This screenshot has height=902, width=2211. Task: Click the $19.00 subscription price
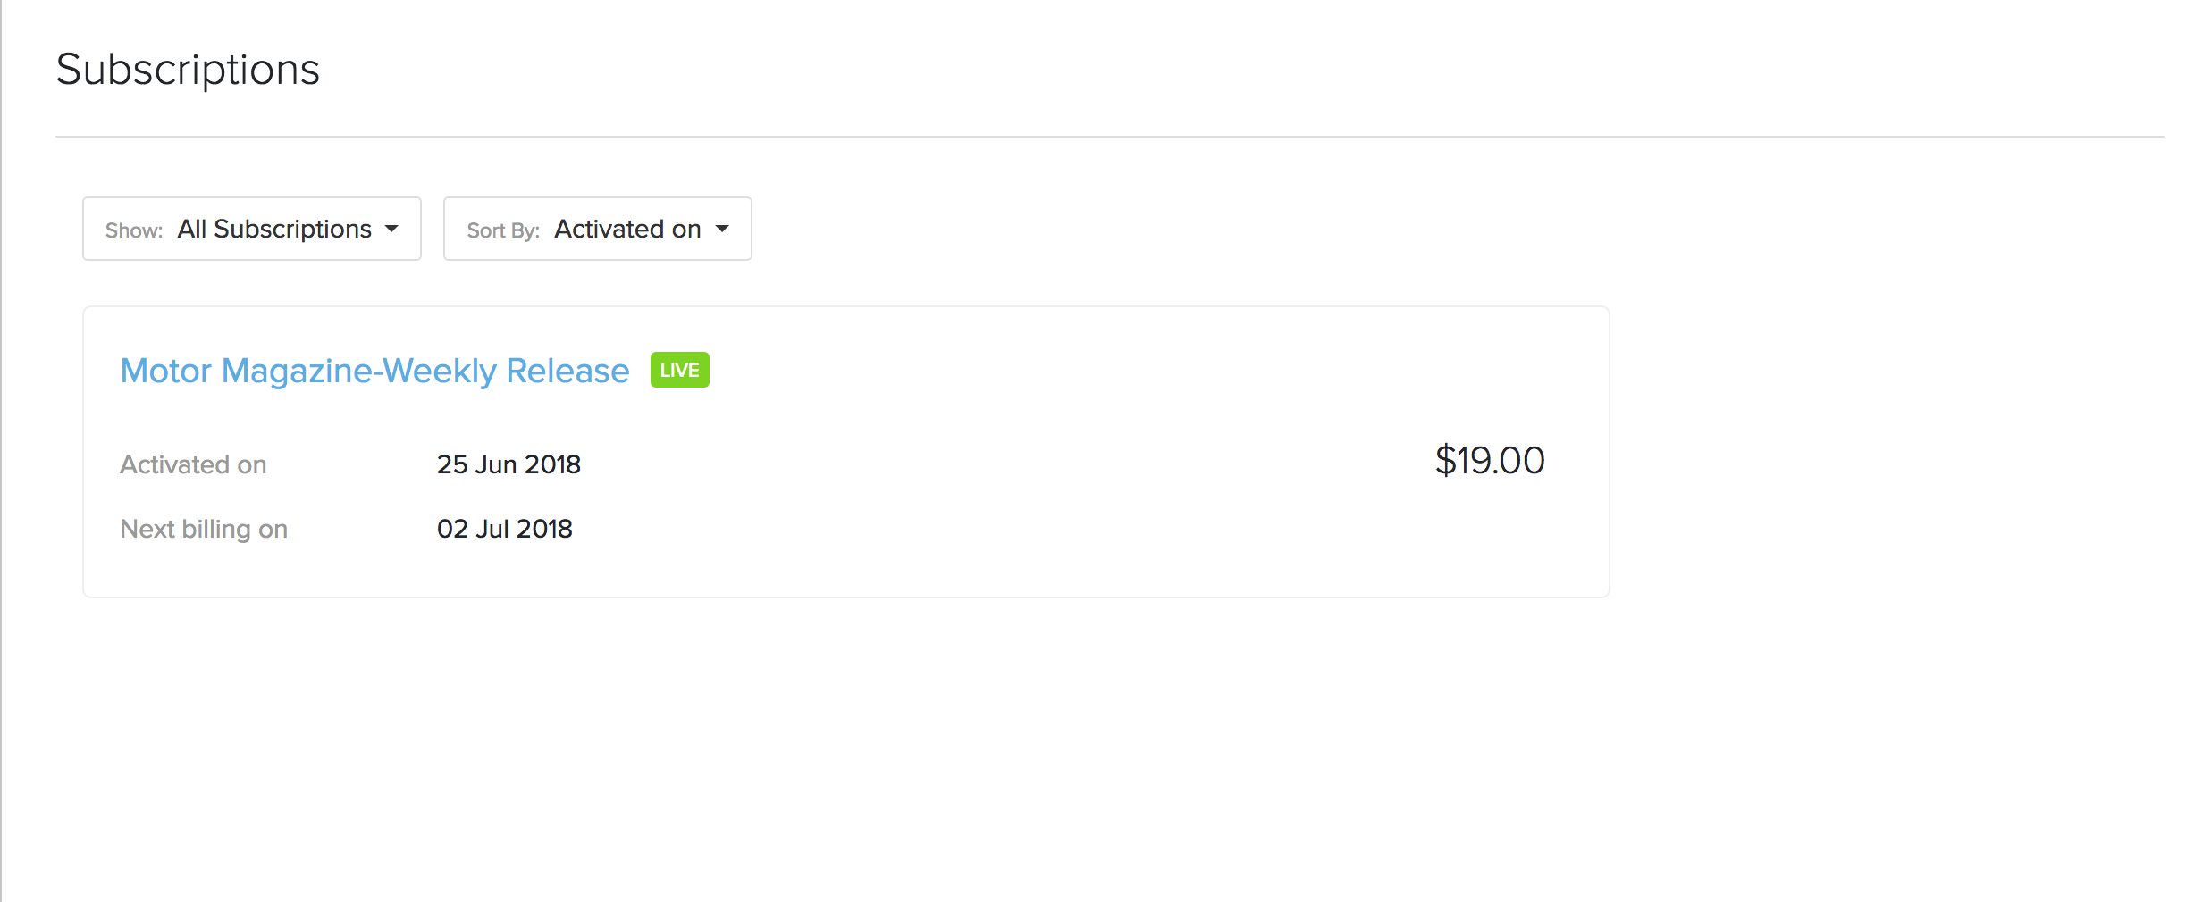[x=1489, y=461]
